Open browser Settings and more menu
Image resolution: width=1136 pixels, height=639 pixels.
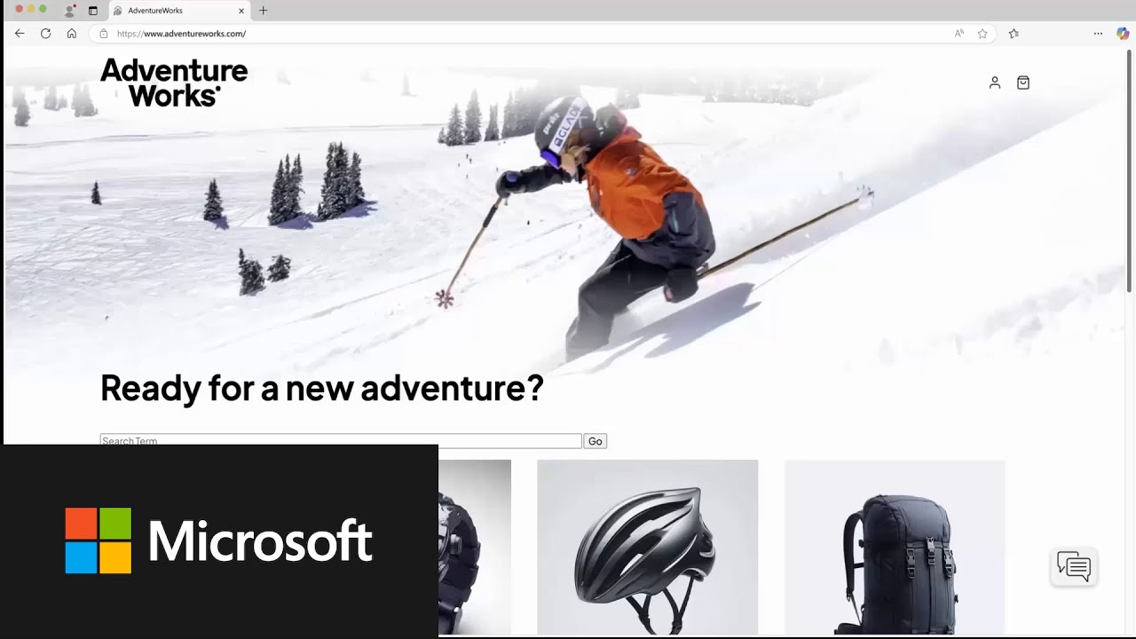pyautogui.click(x=1098, y=34)
